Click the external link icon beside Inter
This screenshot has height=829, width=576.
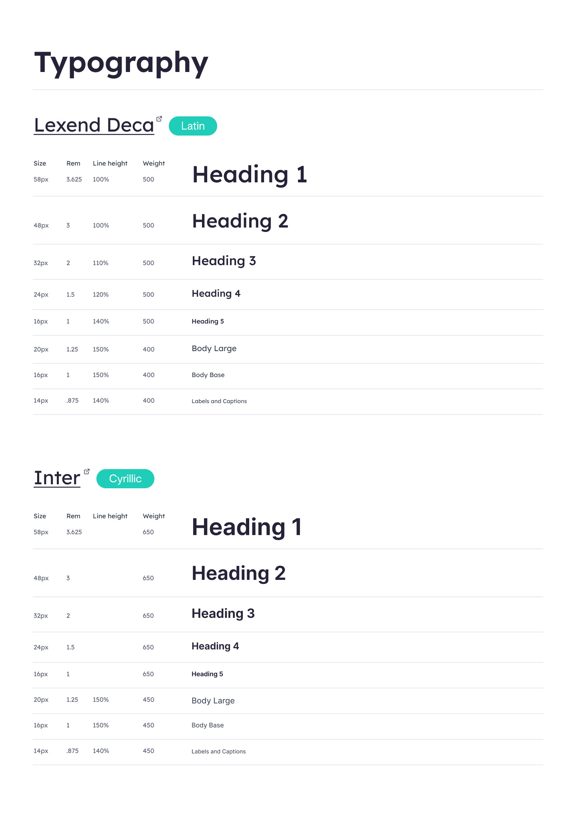[x=87, y=471]
